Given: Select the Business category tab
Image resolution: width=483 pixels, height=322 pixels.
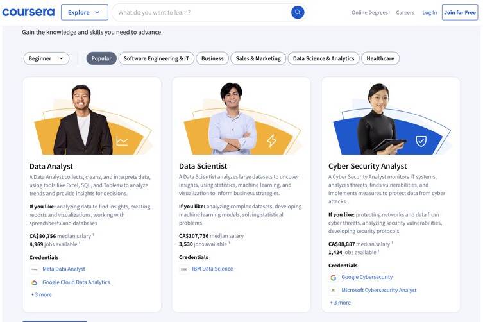Looking at the screenshot, I should 212,58.
